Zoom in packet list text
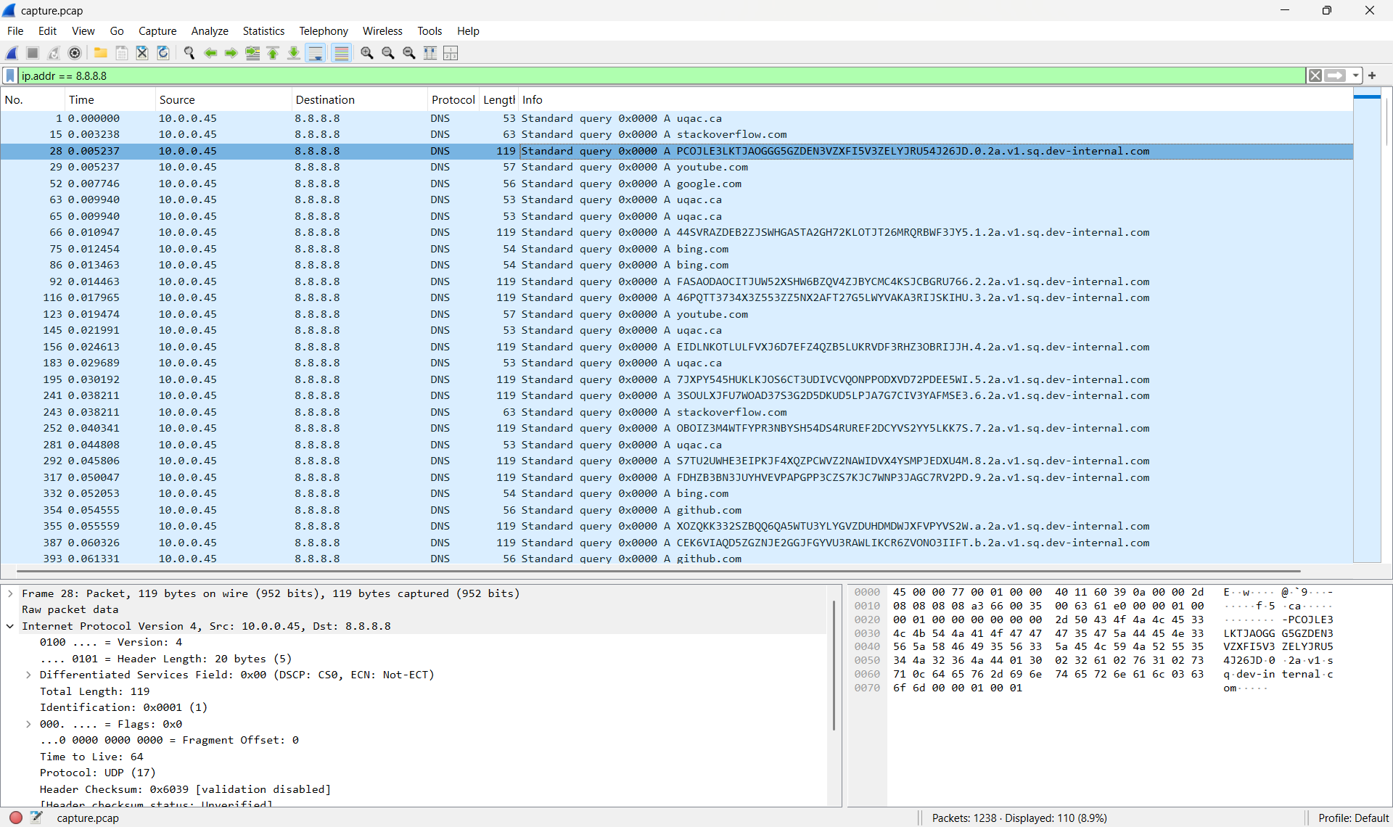The height and width of the screenshot is (827, 1393). coord(367,53)
